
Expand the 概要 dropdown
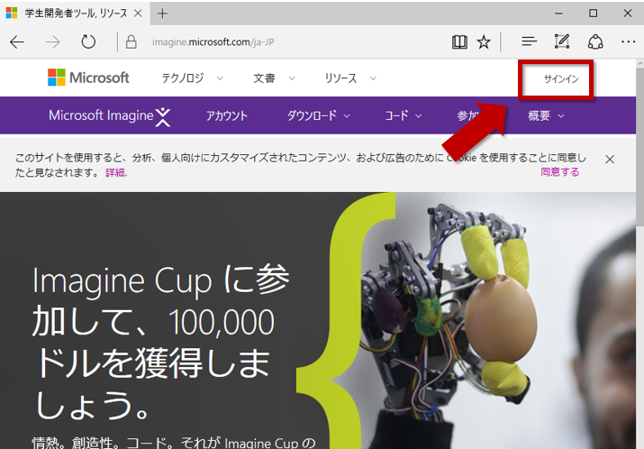[x=546, y=115]
